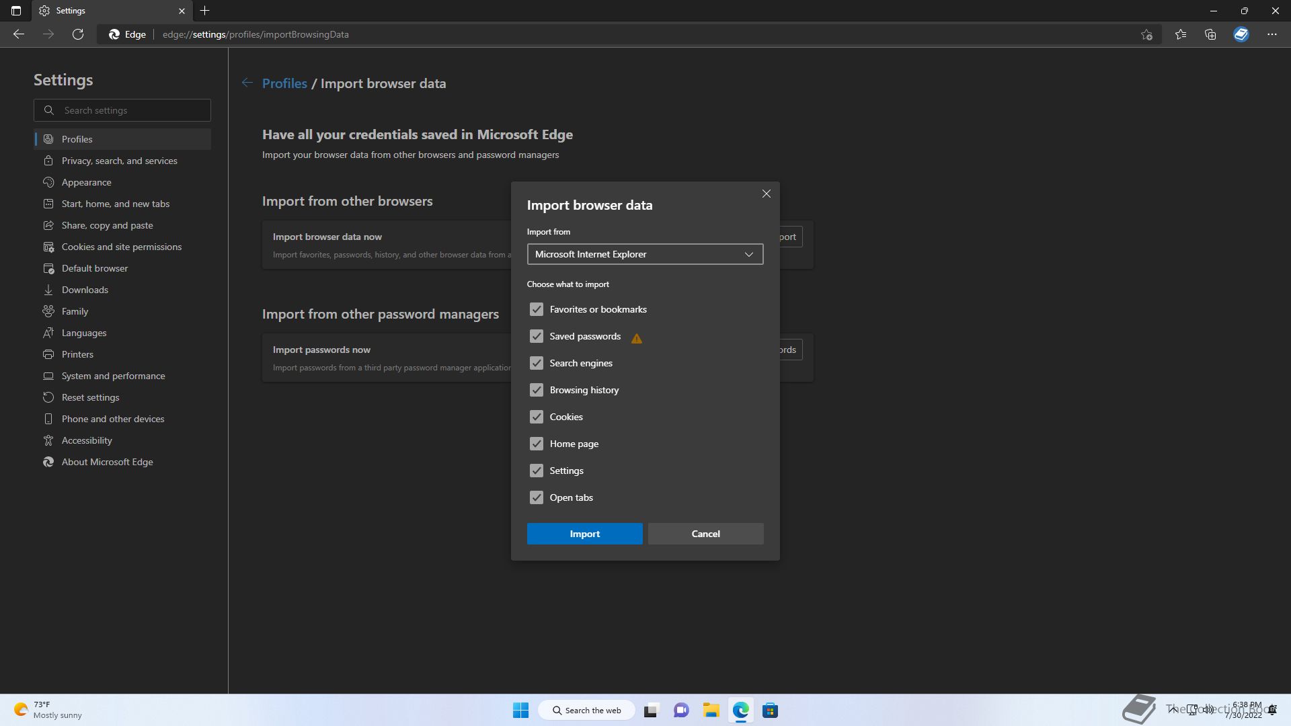Click the Import browser data now text

point(327,237)
